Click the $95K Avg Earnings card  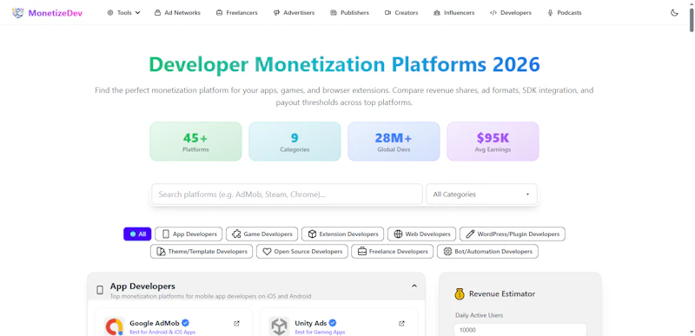[493, 142]
